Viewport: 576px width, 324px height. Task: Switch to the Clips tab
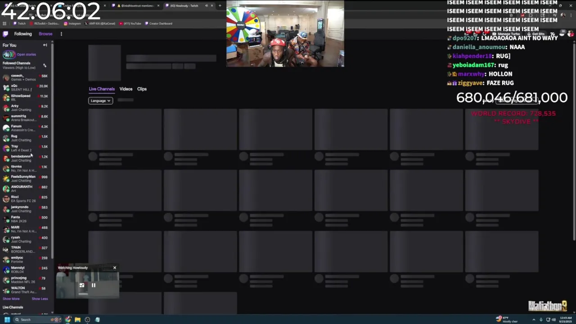(142, 89)
